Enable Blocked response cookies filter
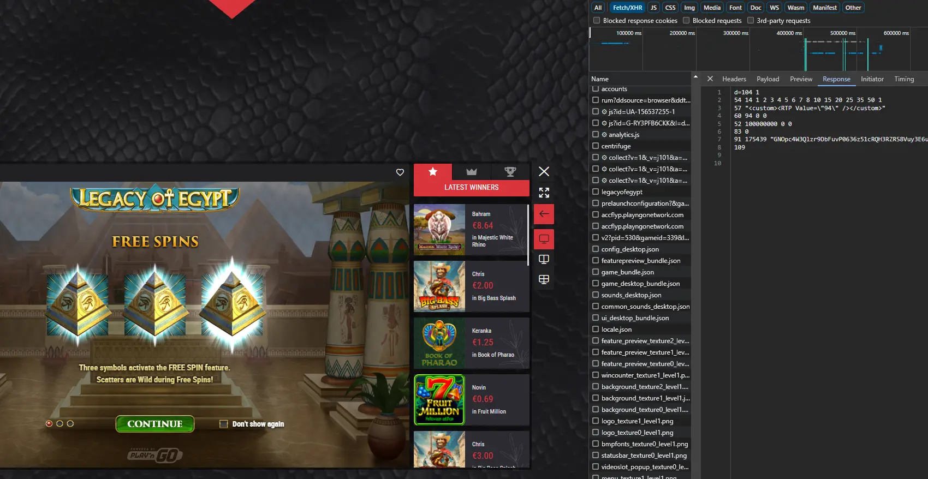The height and width of the screenshot is (479, 928). click(x=597, y=21)
